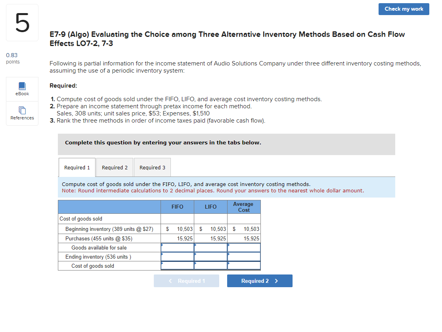Click the 0.83 points label
Image resolution: width=442 pixels, height=332 pixels.
pos(13,58)
